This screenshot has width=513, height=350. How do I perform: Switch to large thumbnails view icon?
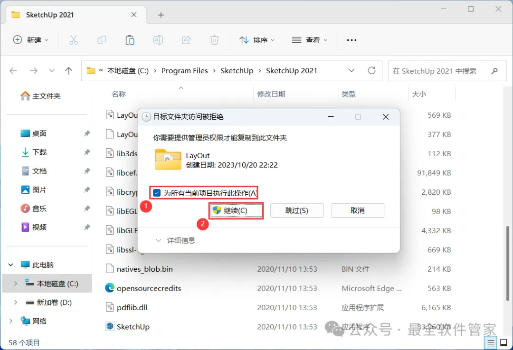click(504, 343)
